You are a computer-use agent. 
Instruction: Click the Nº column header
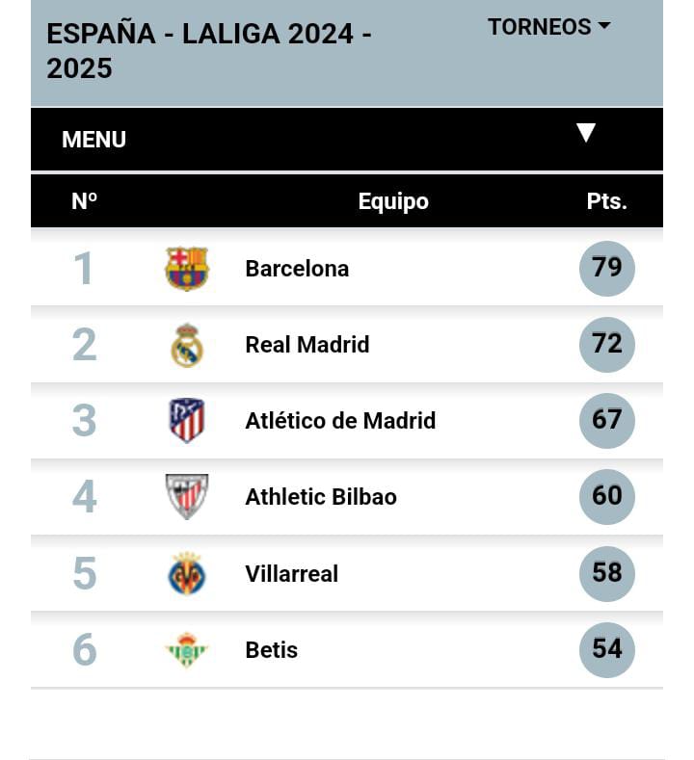(x=84, y=201)
